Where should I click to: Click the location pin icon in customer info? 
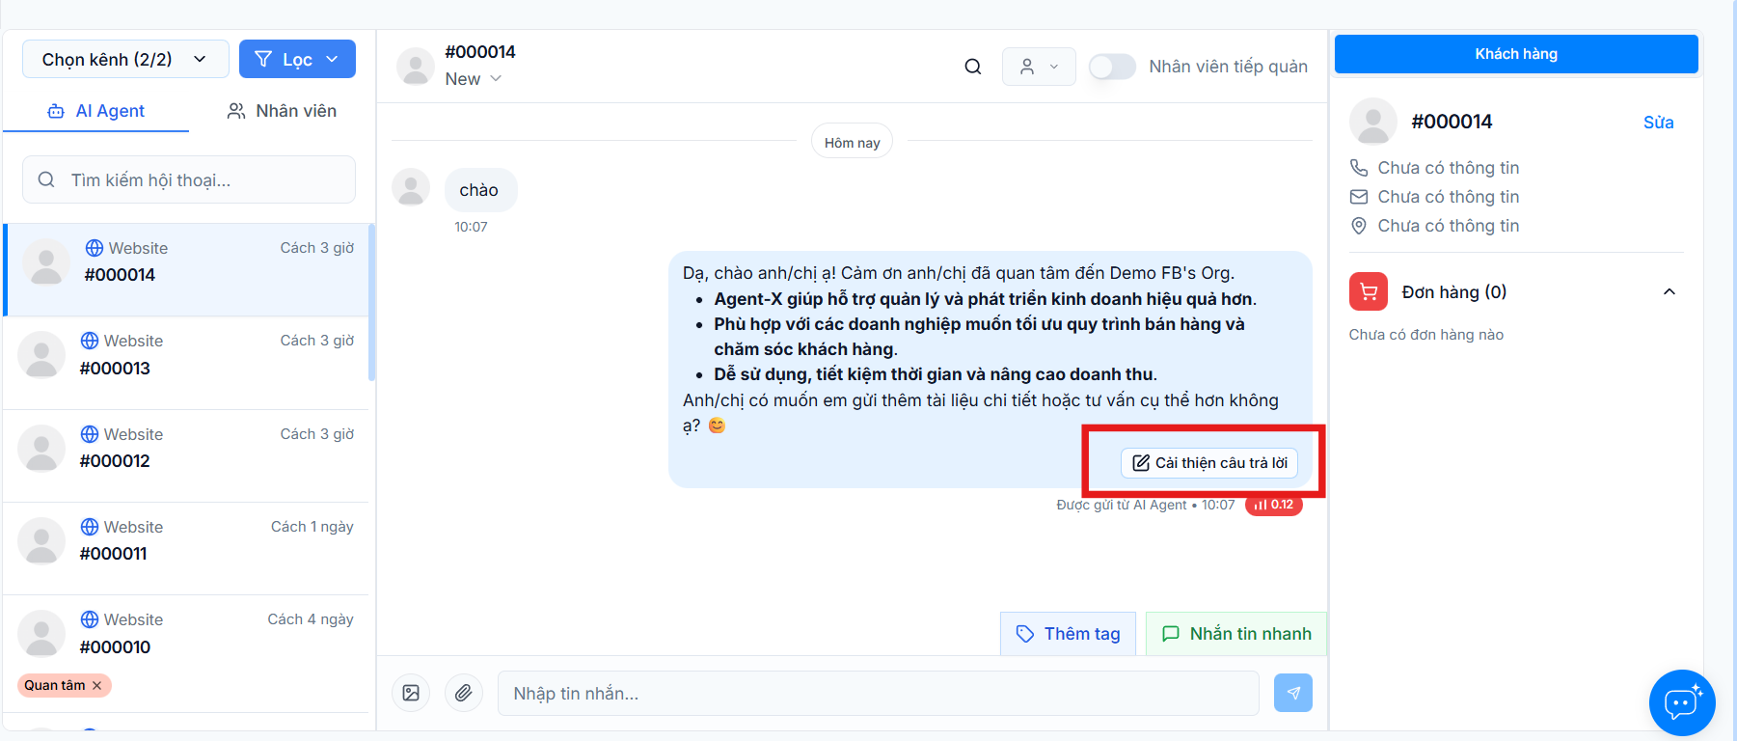pos(1359,226)
